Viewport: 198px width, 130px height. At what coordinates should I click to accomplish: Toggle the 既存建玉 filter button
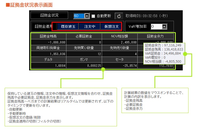click(68, 26)
